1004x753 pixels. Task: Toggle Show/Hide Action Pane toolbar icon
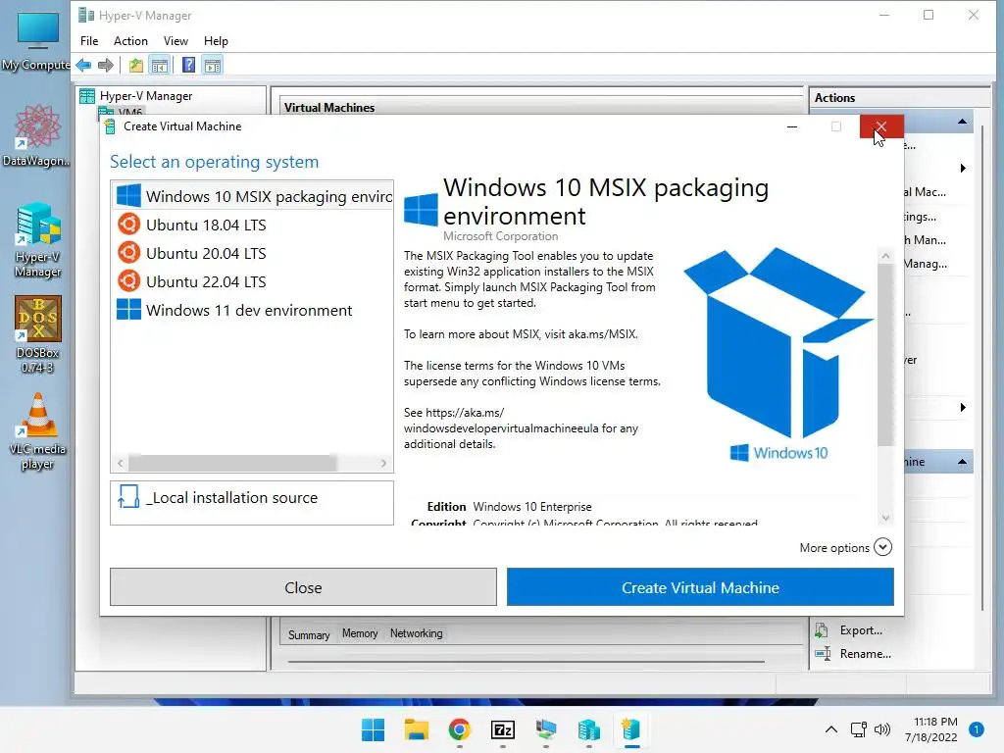[213, 65]
